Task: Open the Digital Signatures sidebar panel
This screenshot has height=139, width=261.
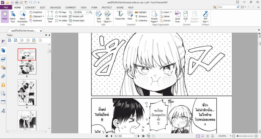Action: (x=3, y=111)
